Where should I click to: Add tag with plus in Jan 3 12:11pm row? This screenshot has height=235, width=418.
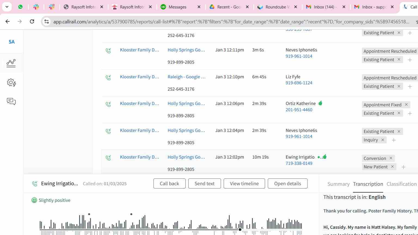(410, 60)
